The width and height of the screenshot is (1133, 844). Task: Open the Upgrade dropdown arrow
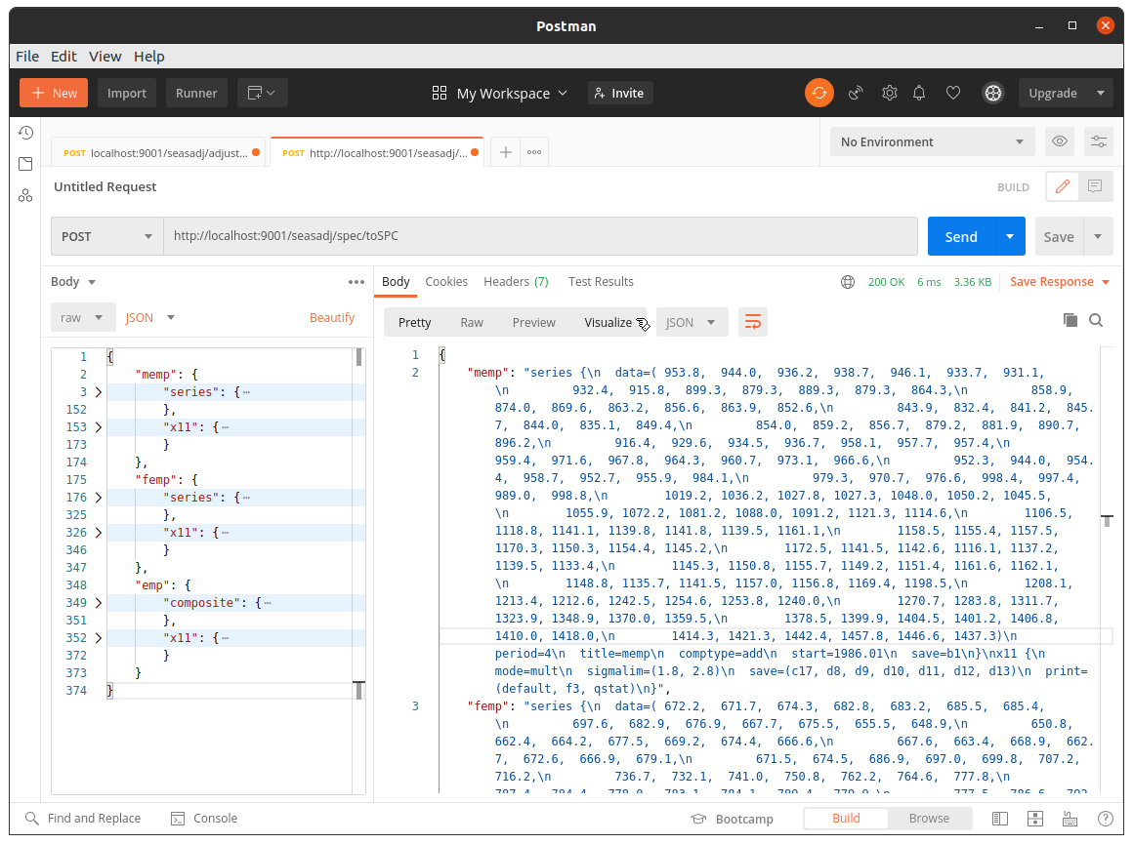coord(1101,93)
